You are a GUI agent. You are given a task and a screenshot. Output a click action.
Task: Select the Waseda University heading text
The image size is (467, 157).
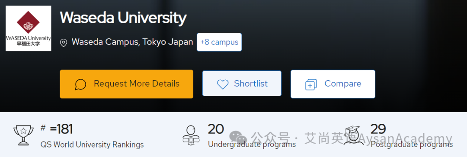[x=123, y=18]
